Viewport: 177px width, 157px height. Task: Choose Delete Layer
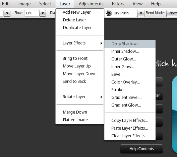80,20
